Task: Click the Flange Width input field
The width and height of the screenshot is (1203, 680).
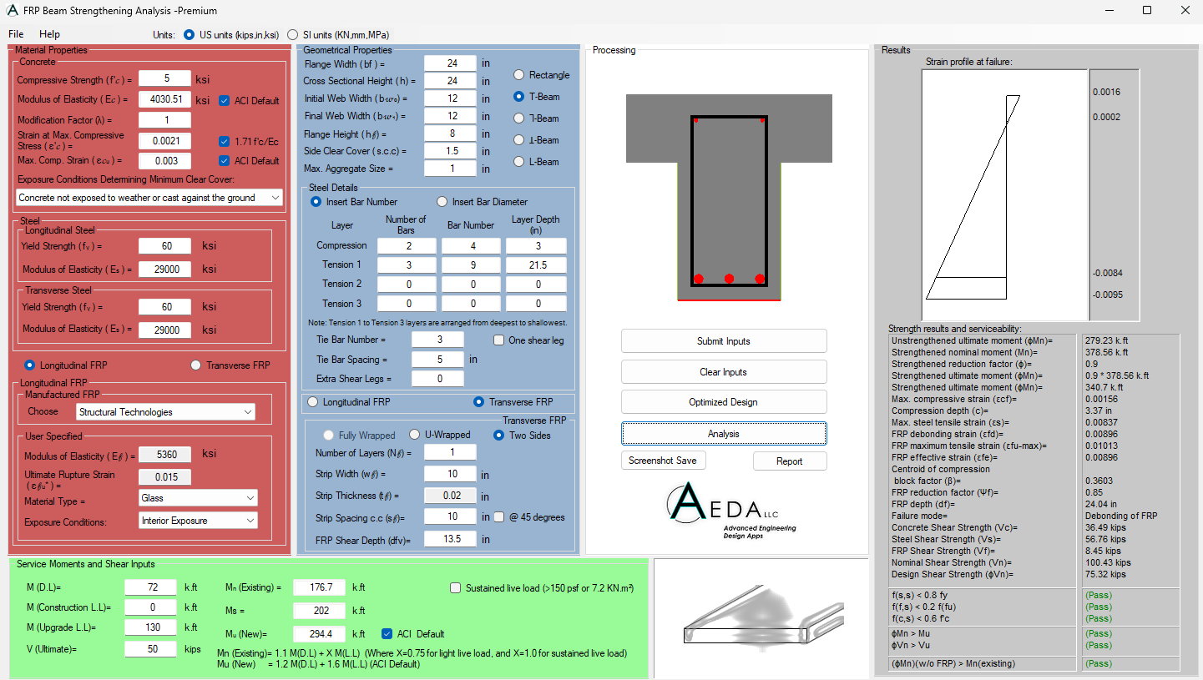Action: [x=450, y=63]
